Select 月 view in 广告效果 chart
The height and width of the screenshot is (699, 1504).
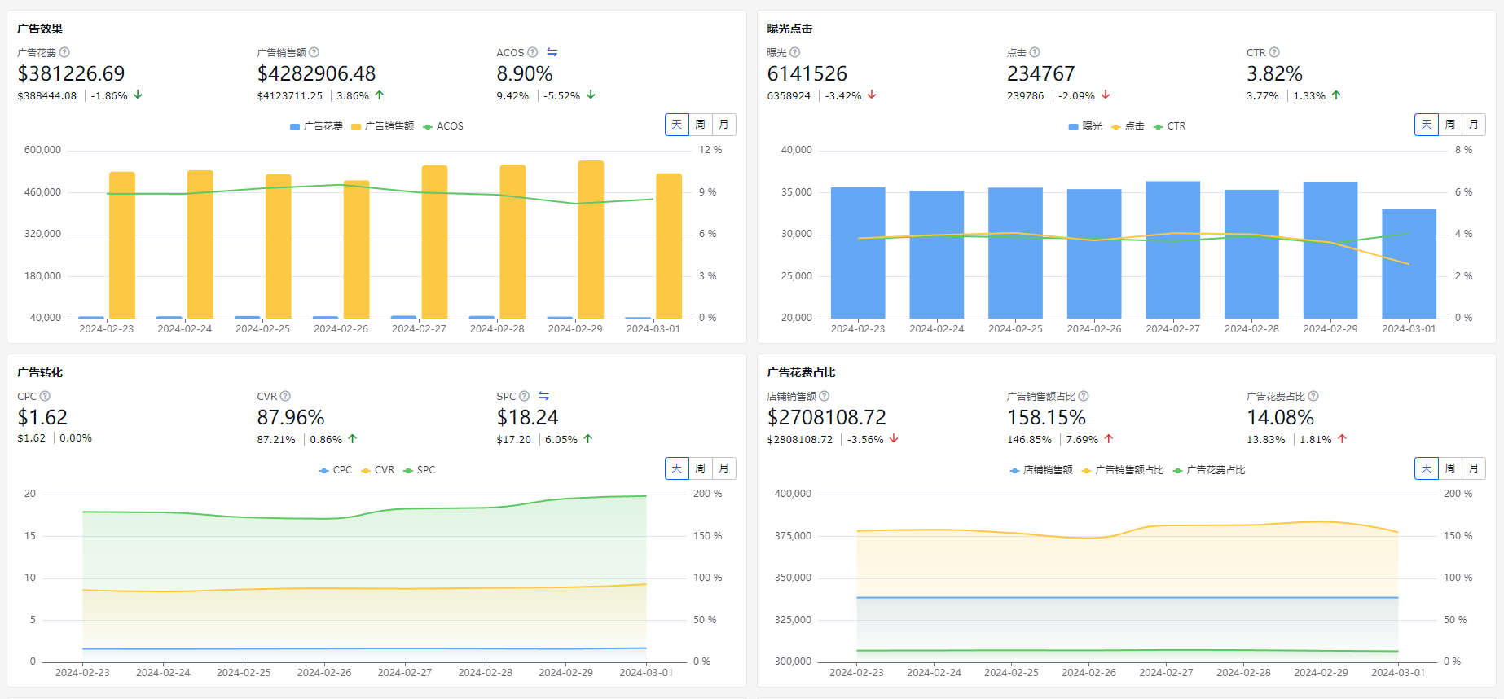click(724, 125)
